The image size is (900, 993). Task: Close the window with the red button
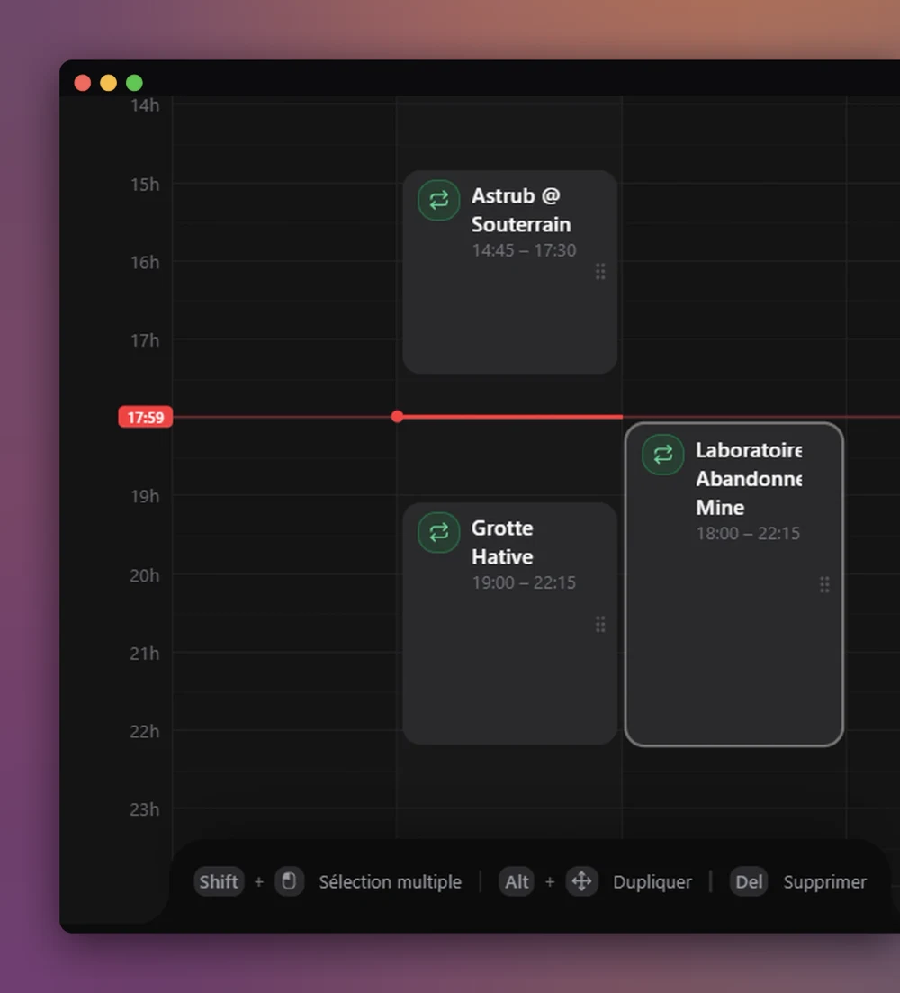[x=82, y=83]
